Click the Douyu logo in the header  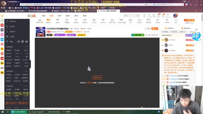click(x=31, y=16)
